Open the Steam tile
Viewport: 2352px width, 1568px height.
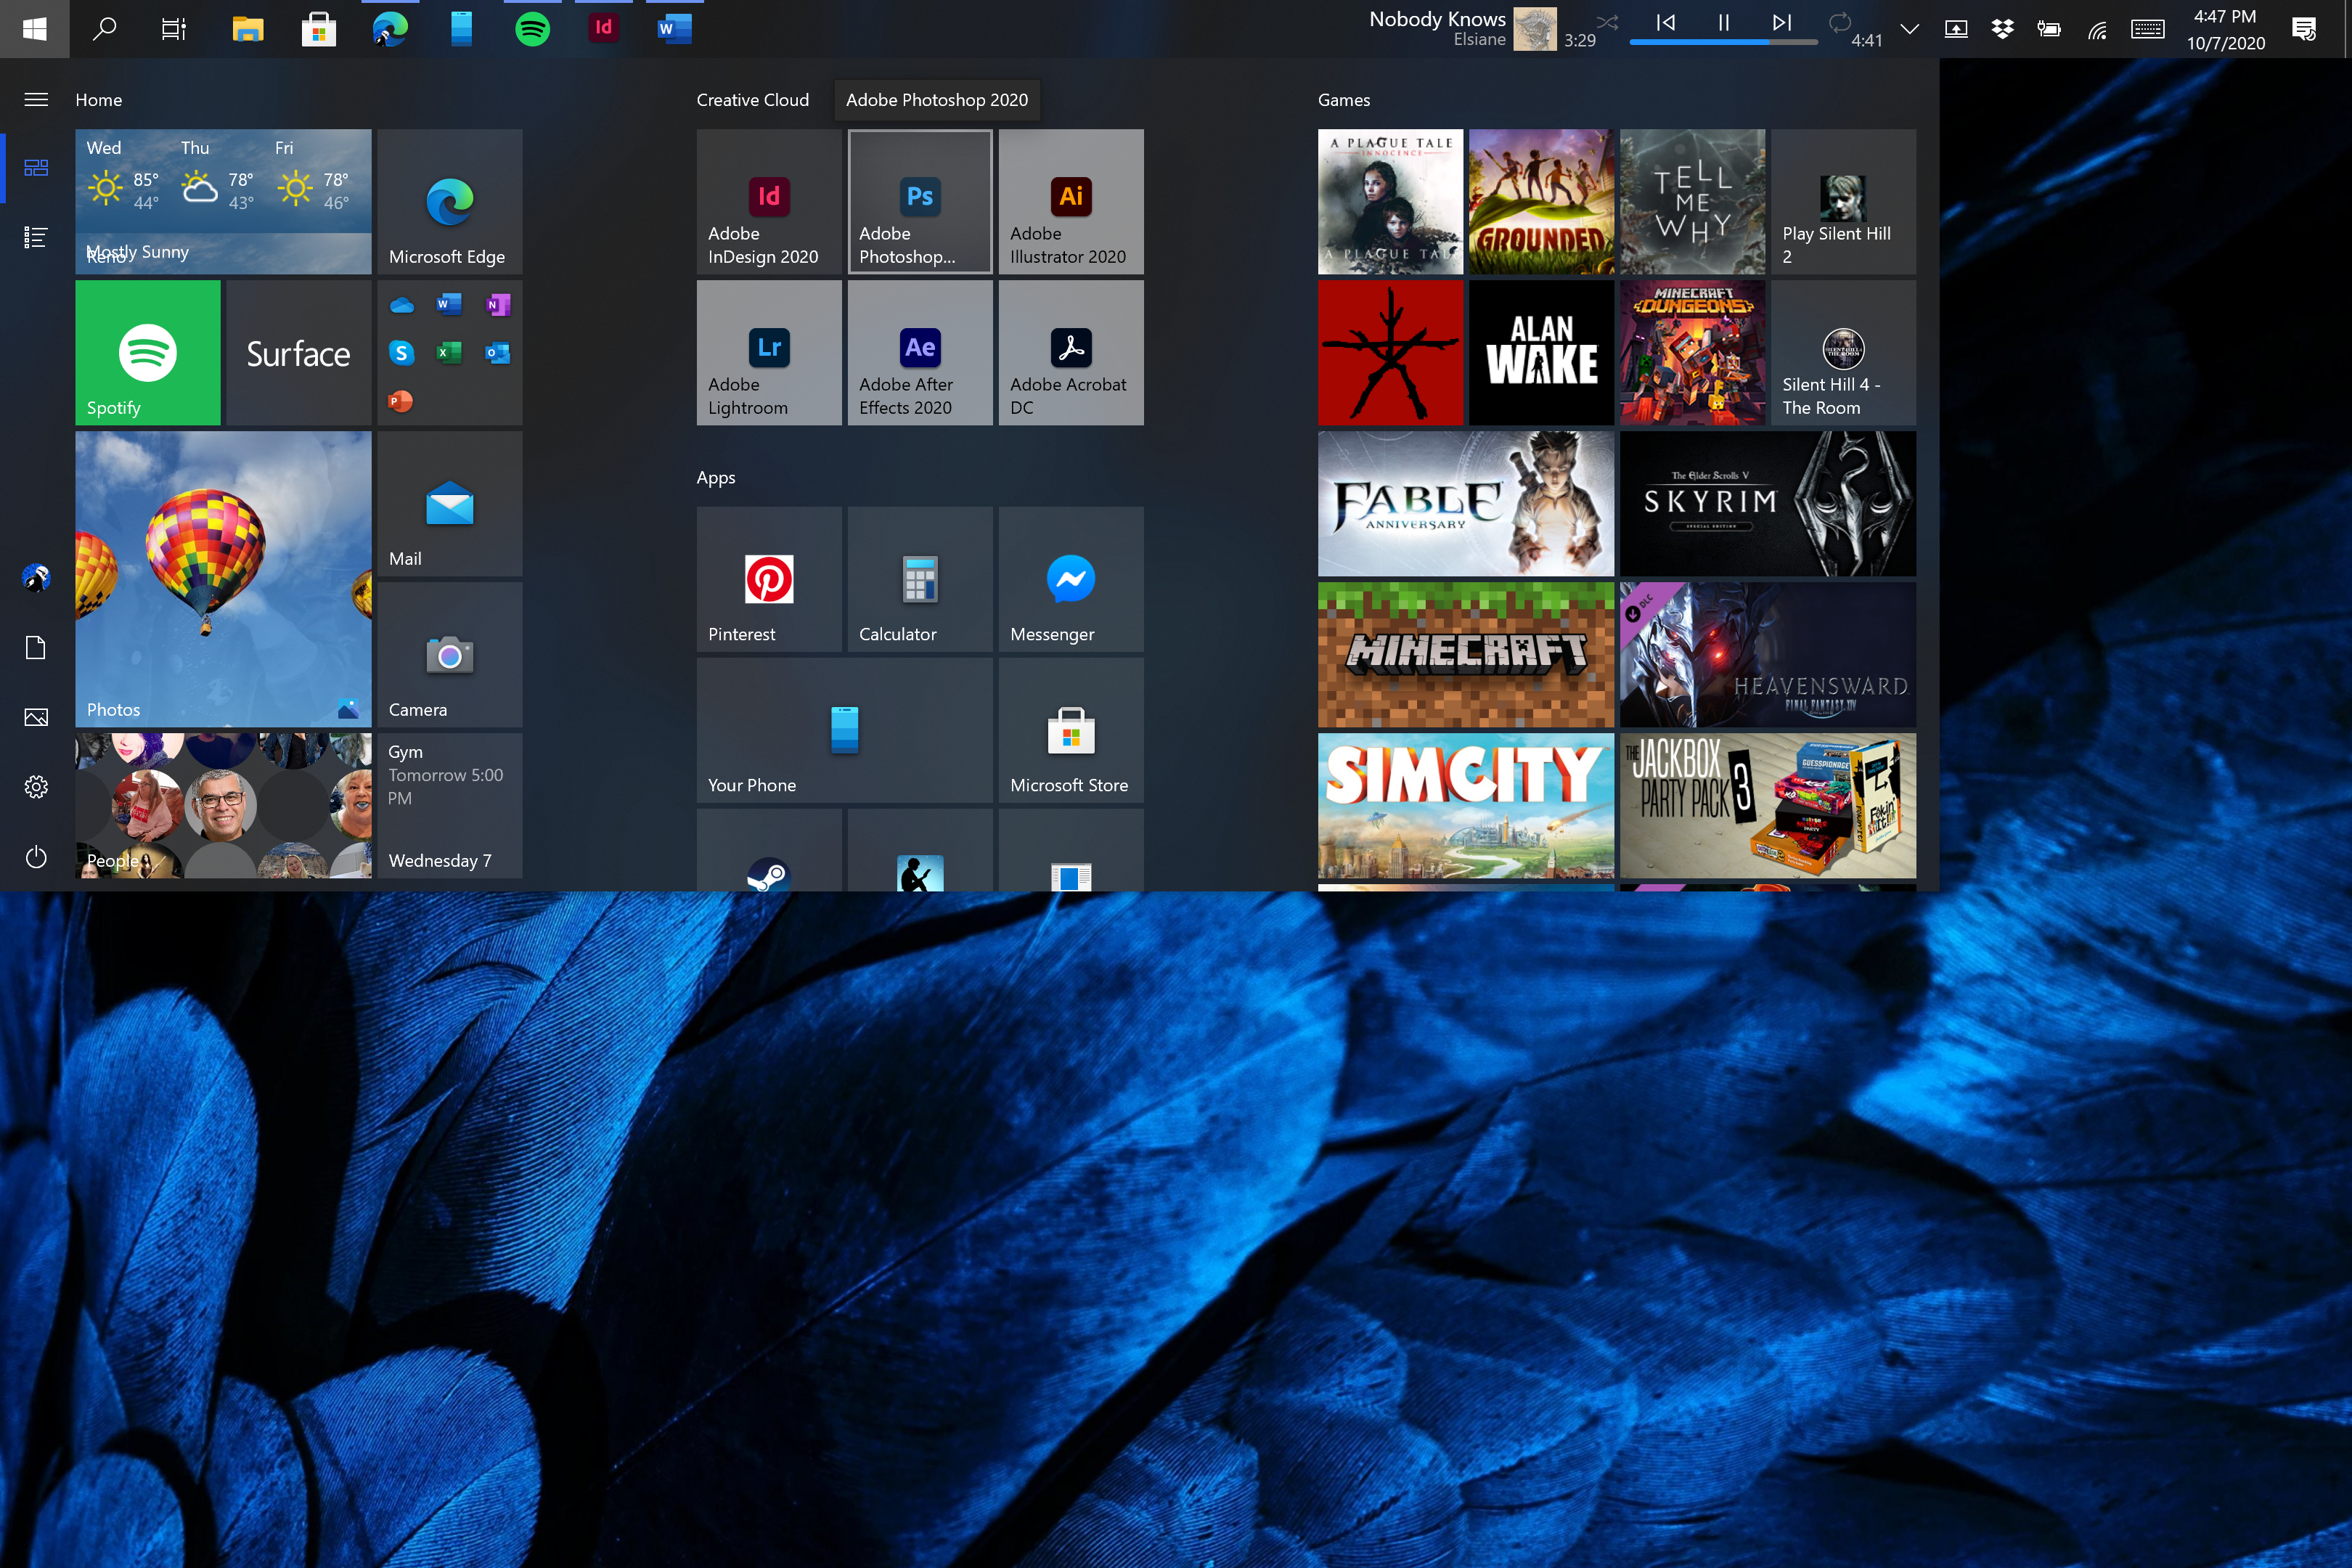768,850
